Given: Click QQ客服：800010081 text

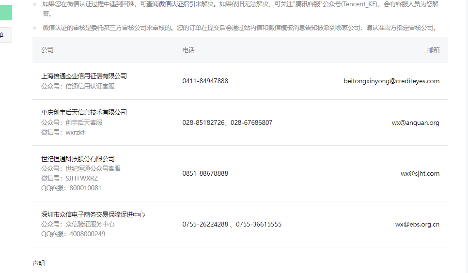Looking at the screenshot, I should pyautogui.click(x=71, y=188).
